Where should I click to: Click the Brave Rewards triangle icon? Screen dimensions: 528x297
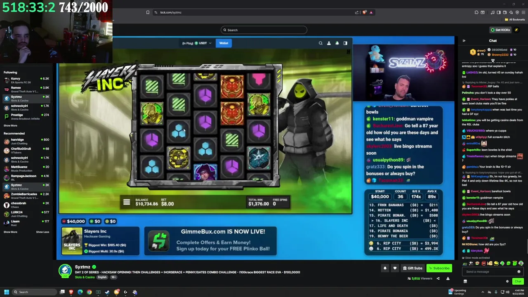371,12
